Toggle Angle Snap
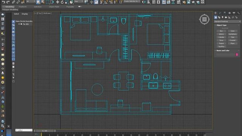242x136 pixels. [106, 2]
